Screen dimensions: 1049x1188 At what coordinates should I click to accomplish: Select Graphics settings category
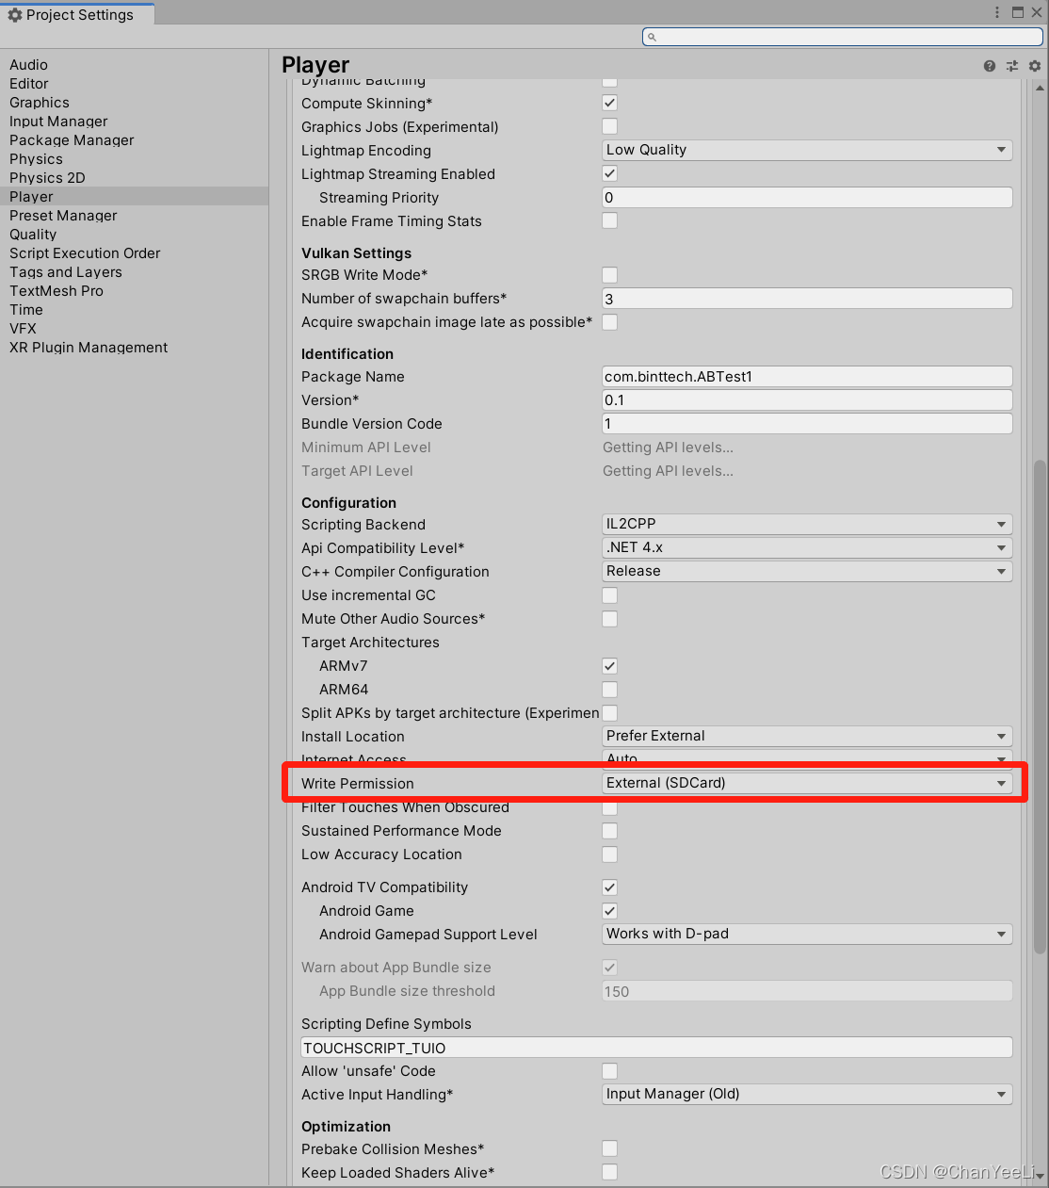134,103
